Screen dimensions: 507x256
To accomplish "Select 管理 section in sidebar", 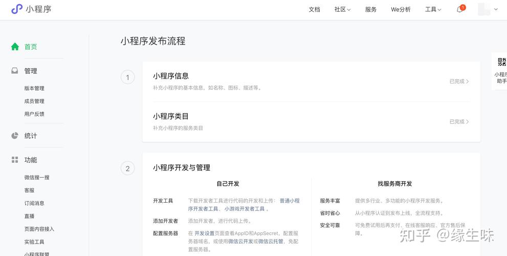I will pos(31,71).
